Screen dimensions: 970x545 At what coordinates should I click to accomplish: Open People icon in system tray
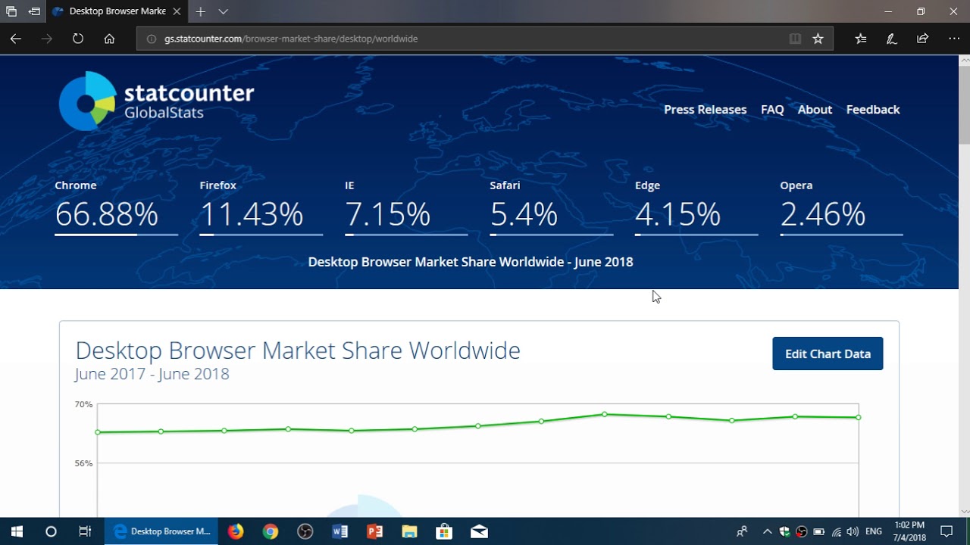742,531
